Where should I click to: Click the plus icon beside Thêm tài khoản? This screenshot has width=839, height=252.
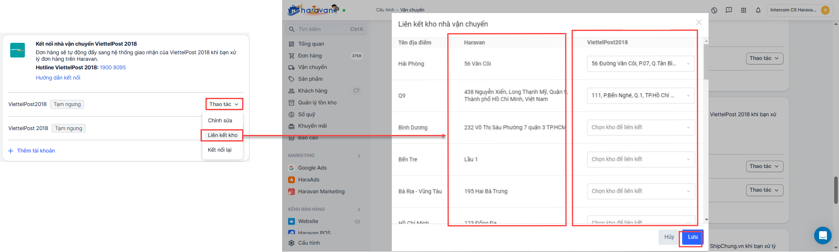tap(11, 151)
